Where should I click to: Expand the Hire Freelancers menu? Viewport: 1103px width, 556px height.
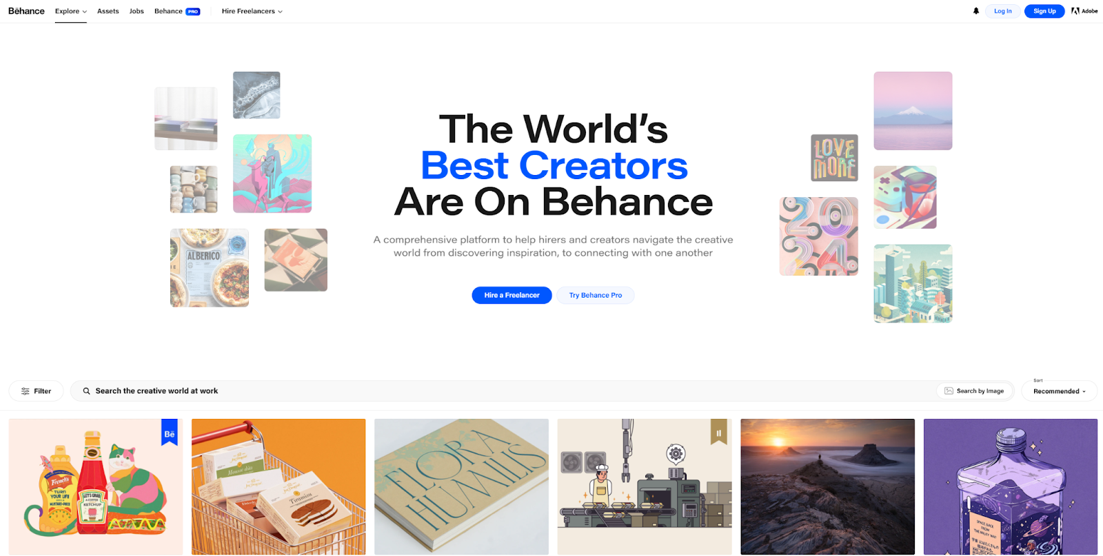coord(252,12)
